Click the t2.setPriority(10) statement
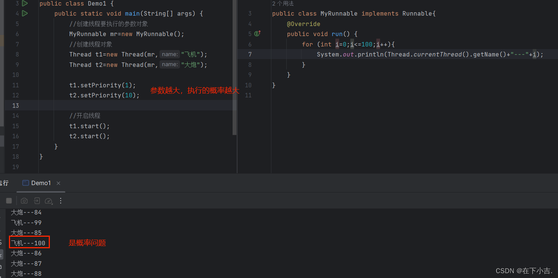This screenshot has height=278, width=558. coord(105,95)
